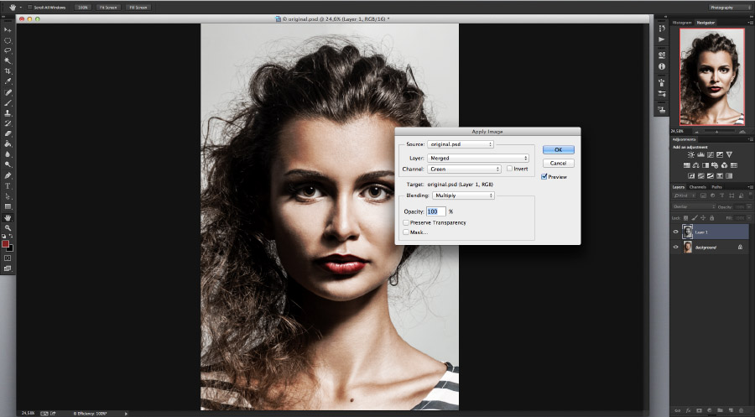The width and height of the screenshot is (755, 417).
Task: Enable Scroll All Windows checkbox
Action: (x=30, y=8)
